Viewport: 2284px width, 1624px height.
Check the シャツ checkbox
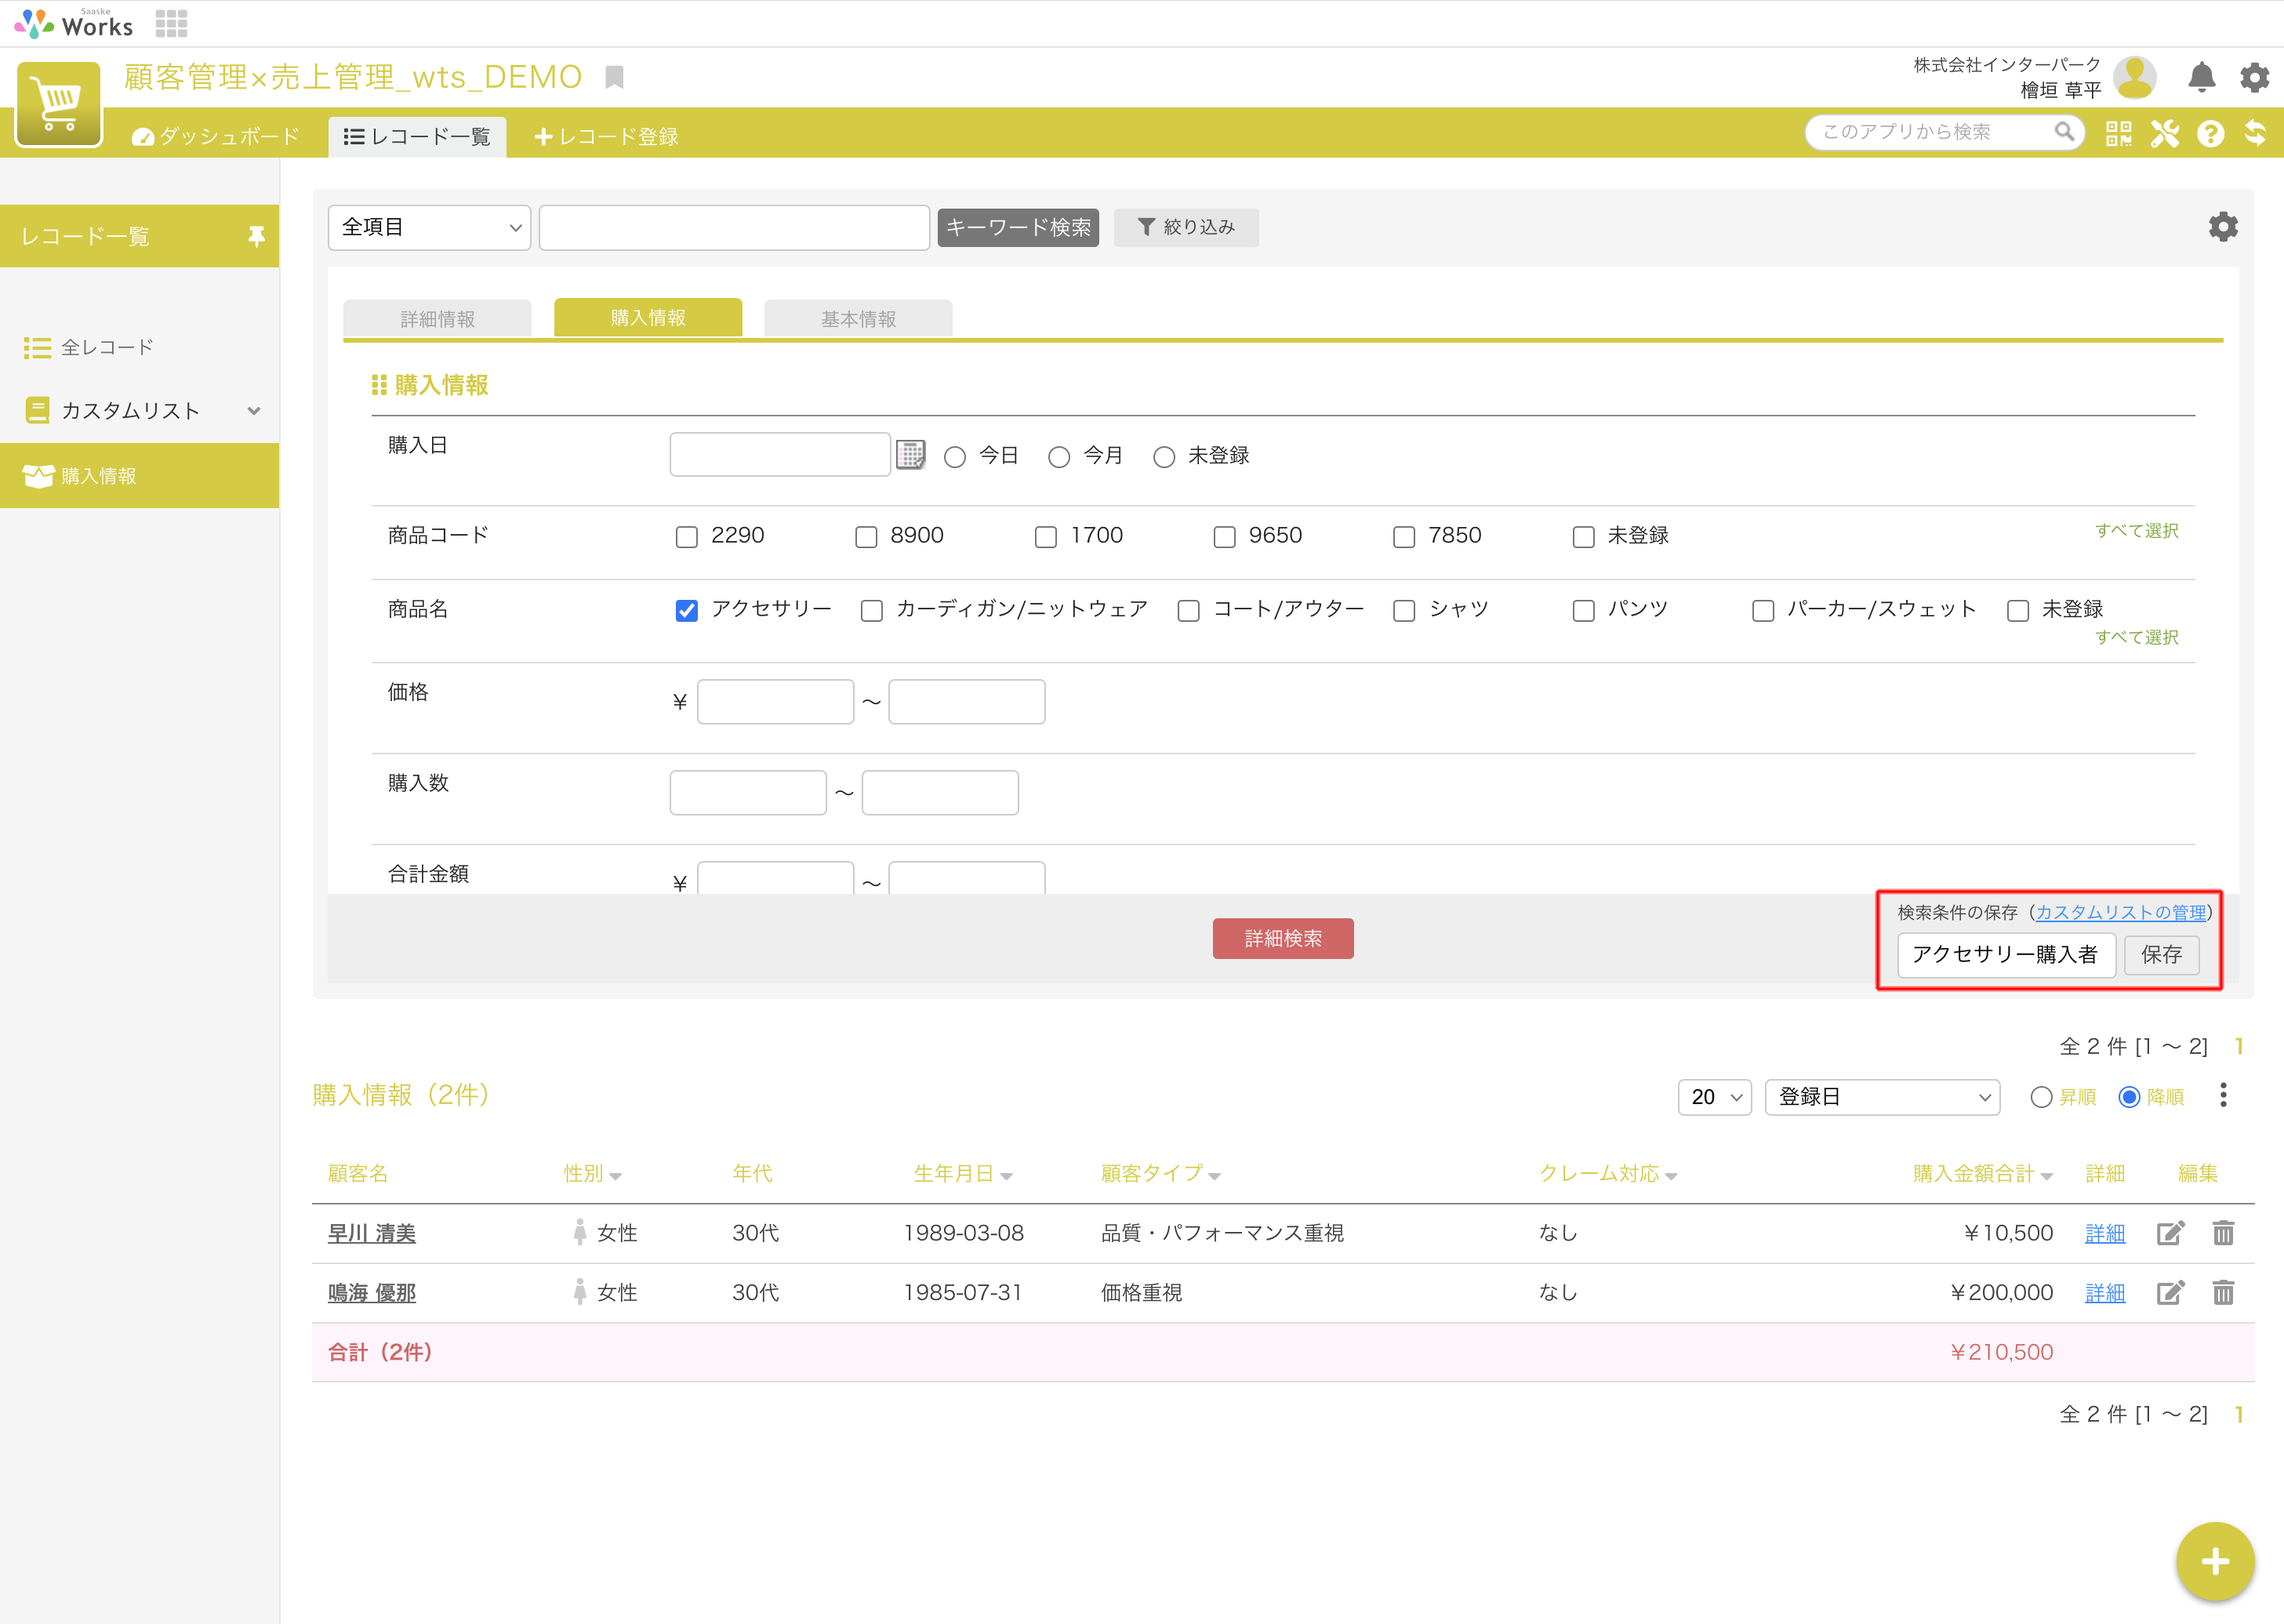[1404, 610]
